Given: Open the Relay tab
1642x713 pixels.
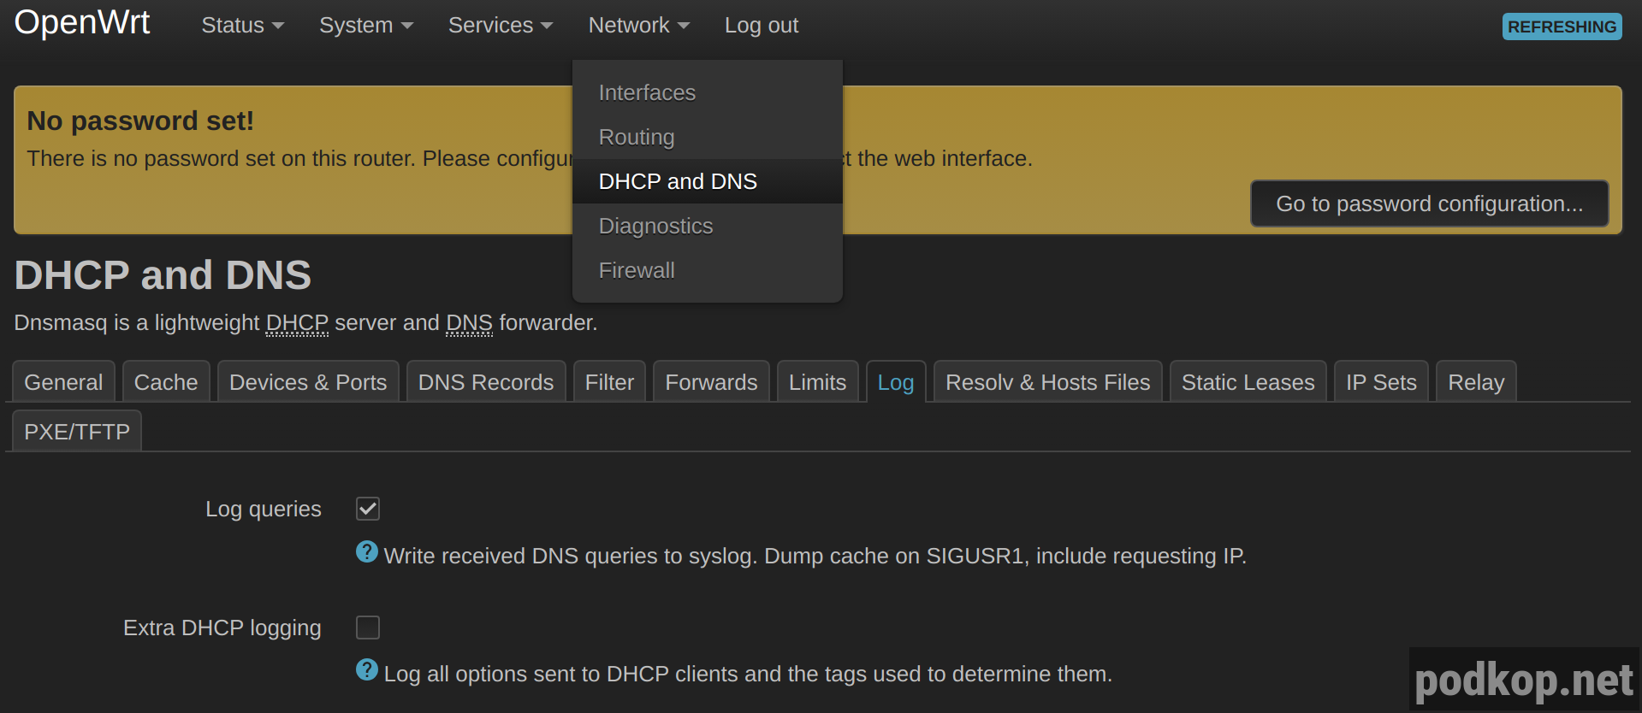Looking at the screenshot, I should point(1476,382).
